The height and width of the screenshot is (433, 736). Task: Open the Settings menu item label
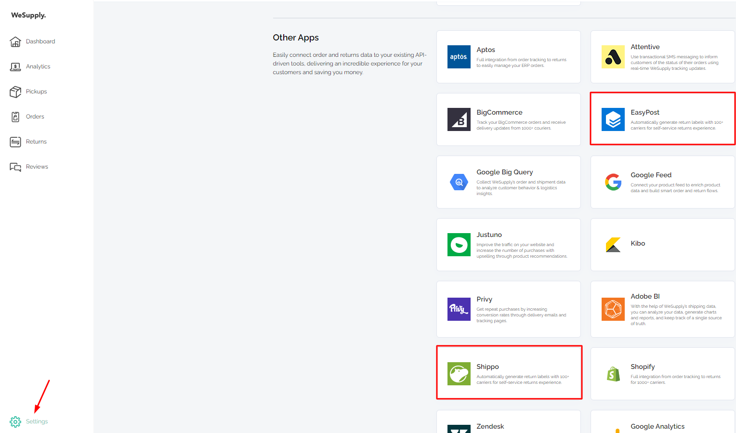coord(37,421)
